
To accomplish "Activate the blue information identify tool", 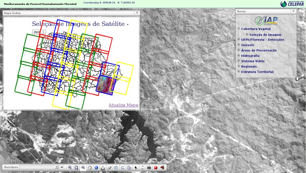I will (96, 167).
